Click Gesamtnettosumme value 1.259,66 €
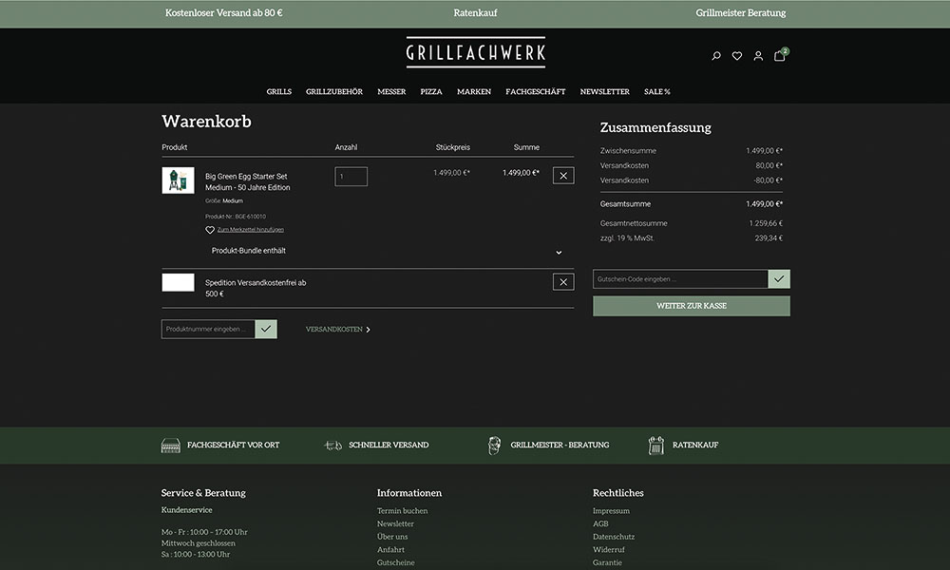 pos(766,223)
